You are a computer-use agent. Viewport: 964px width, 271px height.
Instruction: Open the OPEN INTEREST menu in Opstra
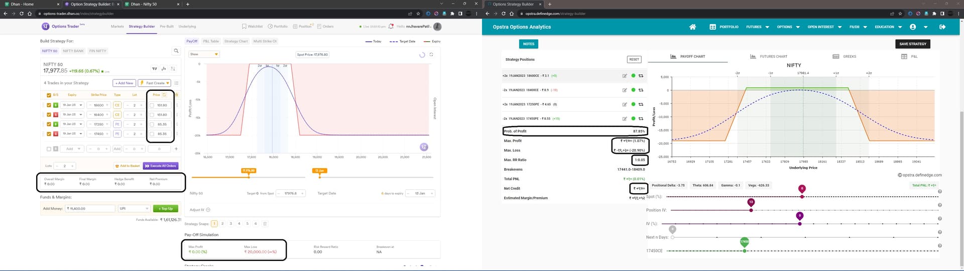pyautogui.click(x=824, y=27)
